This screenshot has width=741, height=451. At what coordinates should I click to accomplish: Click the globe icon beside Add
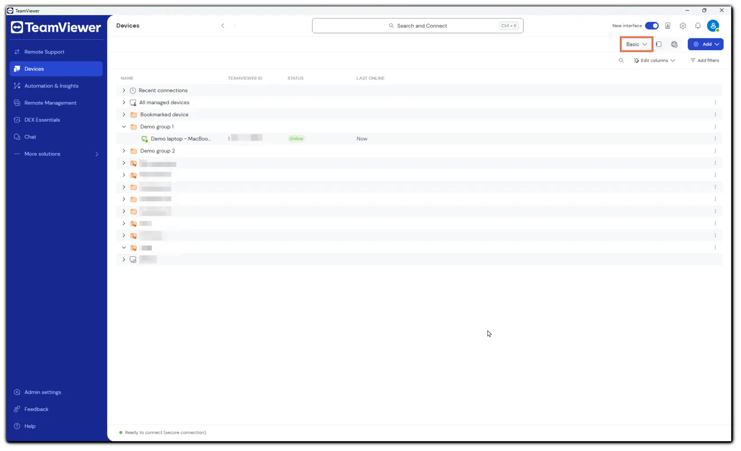pos(674,44)
